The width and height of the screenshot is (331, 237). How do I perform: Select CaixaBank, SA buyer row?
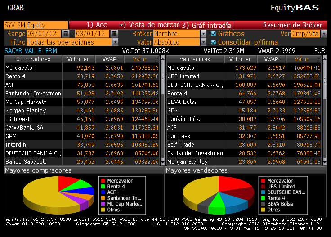[x=82, y=127]
